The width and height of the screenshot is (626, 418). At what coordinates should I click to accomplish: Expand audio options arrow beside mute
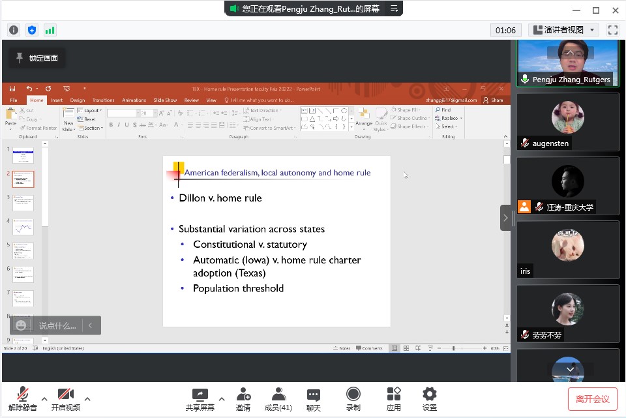(x=44, y=399)
